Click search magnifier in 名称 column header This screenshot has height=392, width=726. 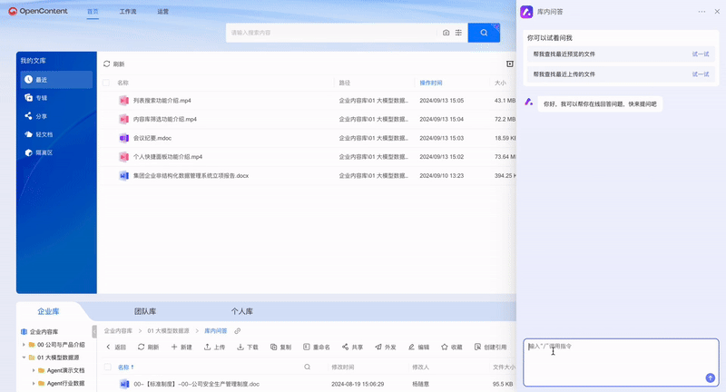pyautogui.click(x=307, y=367)
